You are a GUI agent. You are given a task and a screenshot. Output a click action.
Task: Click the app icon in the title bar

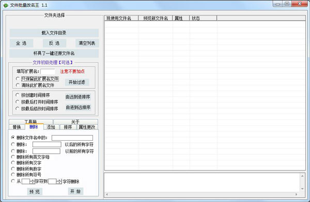click(6, 5)
